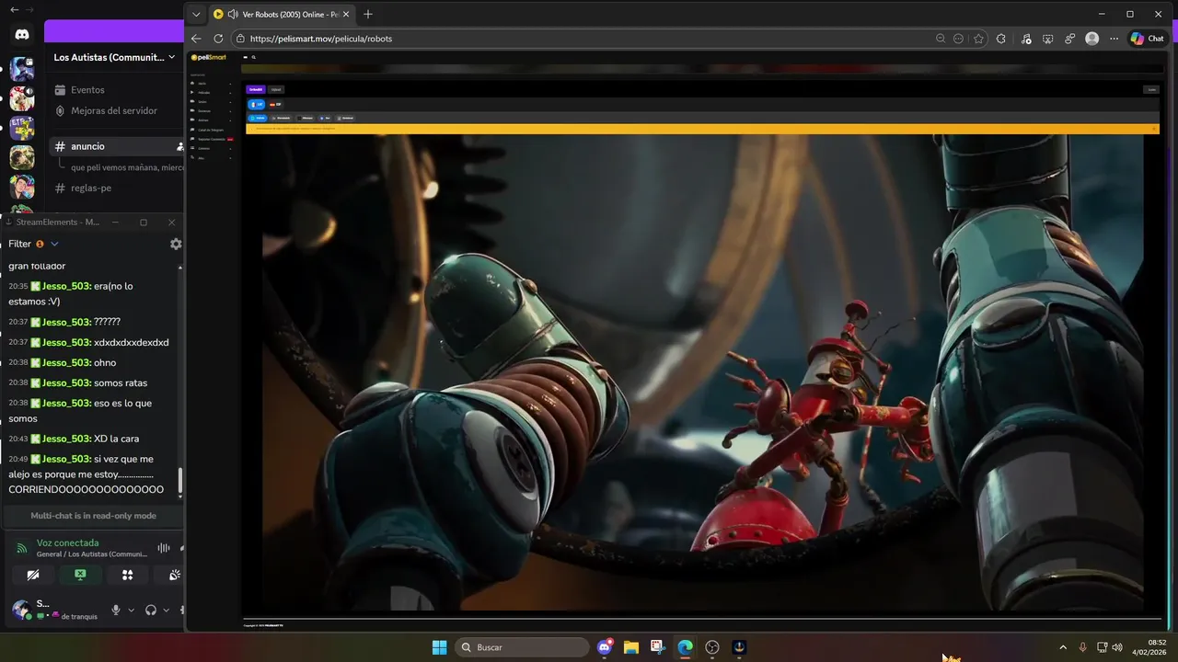Open the thread 'que peli vemos mañana'
This screenshot has height=662, width=1178.
click(x=126, y=167)
